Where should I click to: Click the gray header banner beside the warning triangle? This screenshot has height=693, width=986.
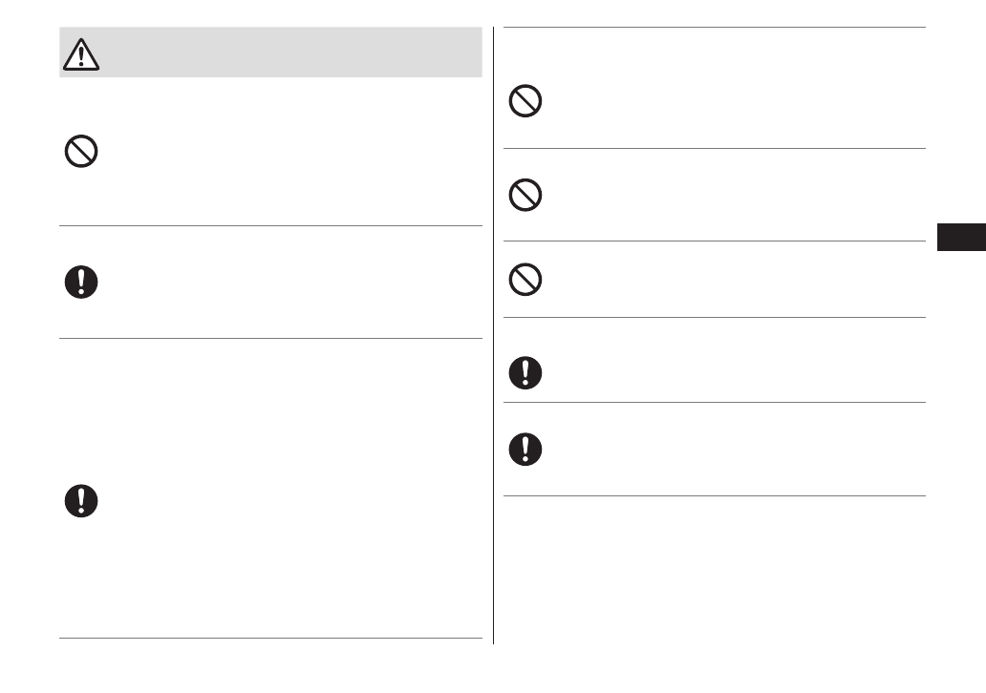287,52
